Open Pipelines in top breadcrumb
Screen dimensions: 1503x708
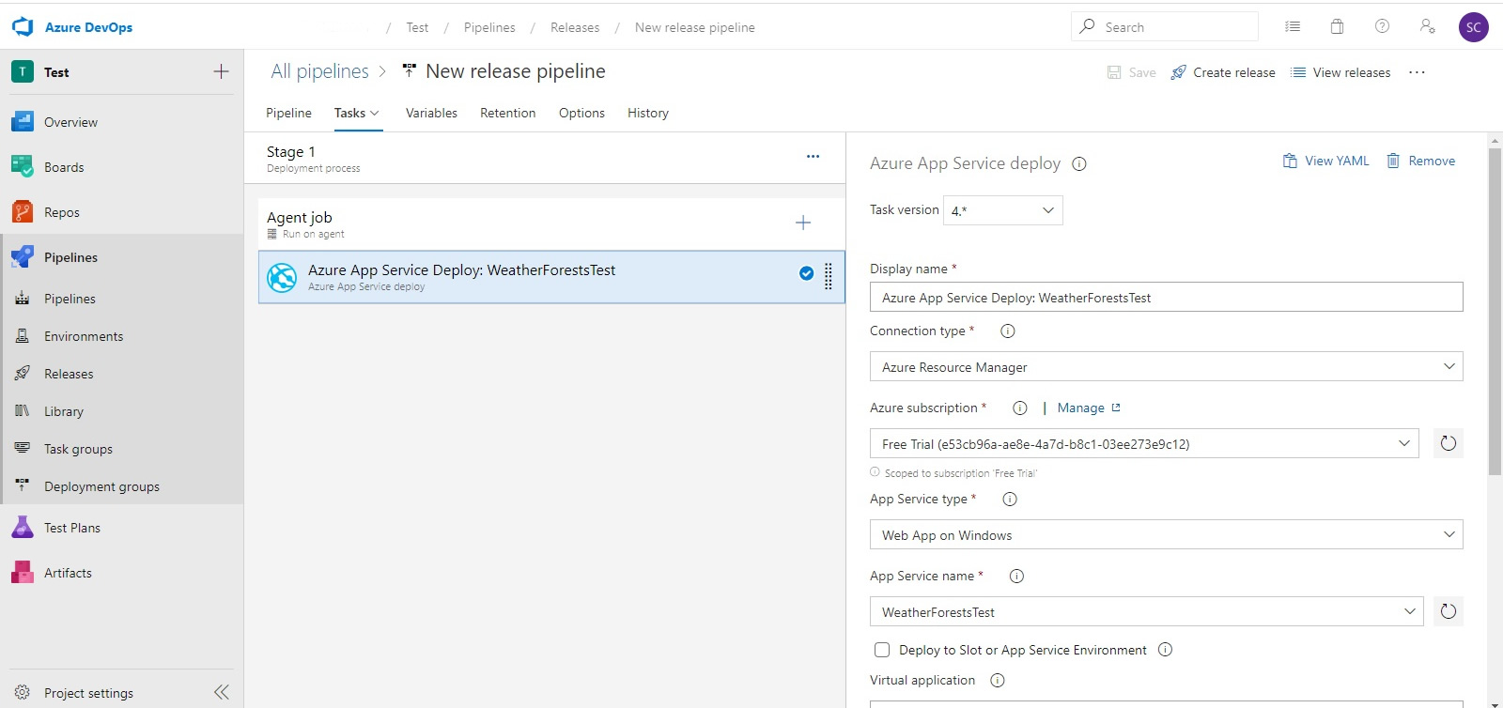489,27
